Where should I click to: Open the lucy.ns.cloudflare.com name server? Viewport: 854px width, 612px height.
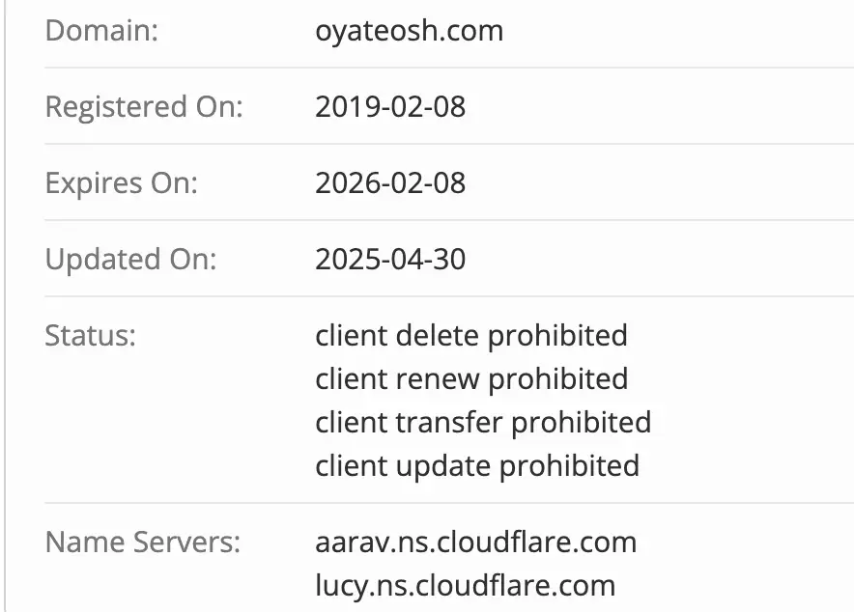(465, 585)
